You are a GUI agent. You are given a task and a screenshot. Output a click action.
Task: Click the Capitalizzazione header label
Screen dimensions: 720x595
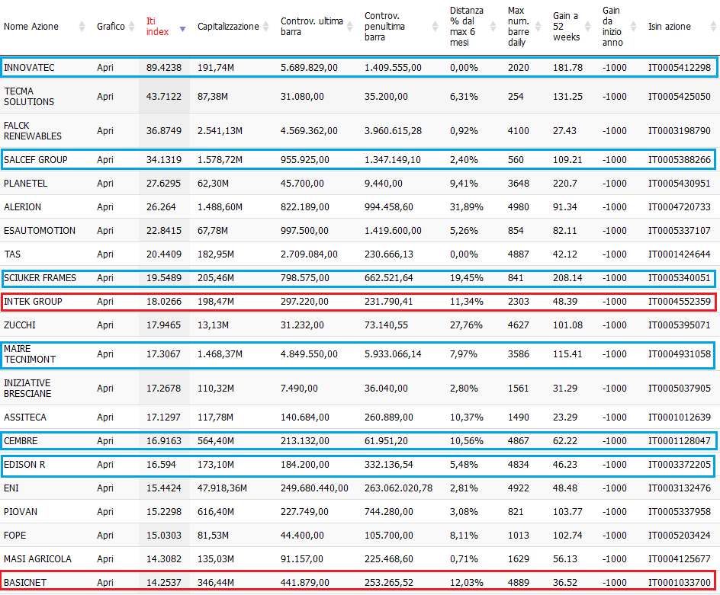click(x=228, y=27)
